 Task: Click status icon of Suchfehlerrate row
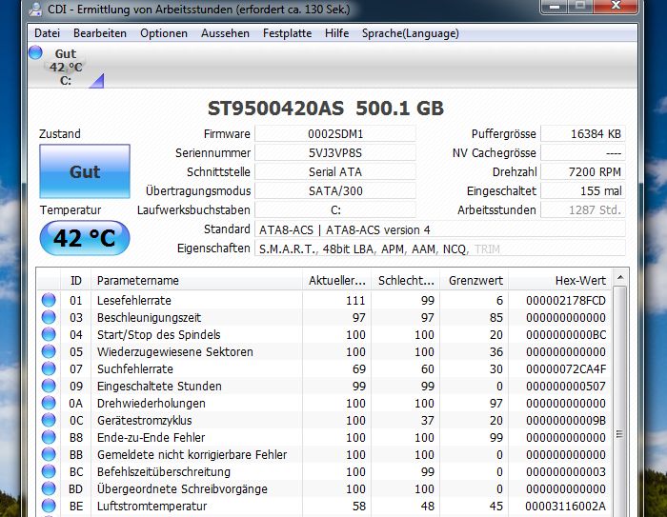click(x=49, y=368)
